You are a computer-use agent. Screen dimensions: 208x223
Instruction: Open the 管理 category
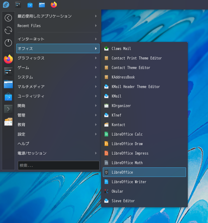click(x=58, y=115)
